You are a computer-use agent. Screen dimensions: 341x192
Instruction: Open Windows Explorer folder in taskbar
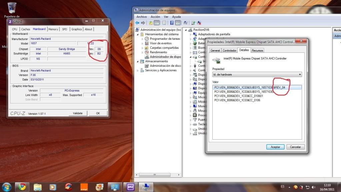[38, 187]
